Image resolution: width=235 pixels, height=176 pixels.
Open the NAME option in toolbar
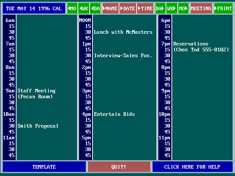tap(110, 8)
